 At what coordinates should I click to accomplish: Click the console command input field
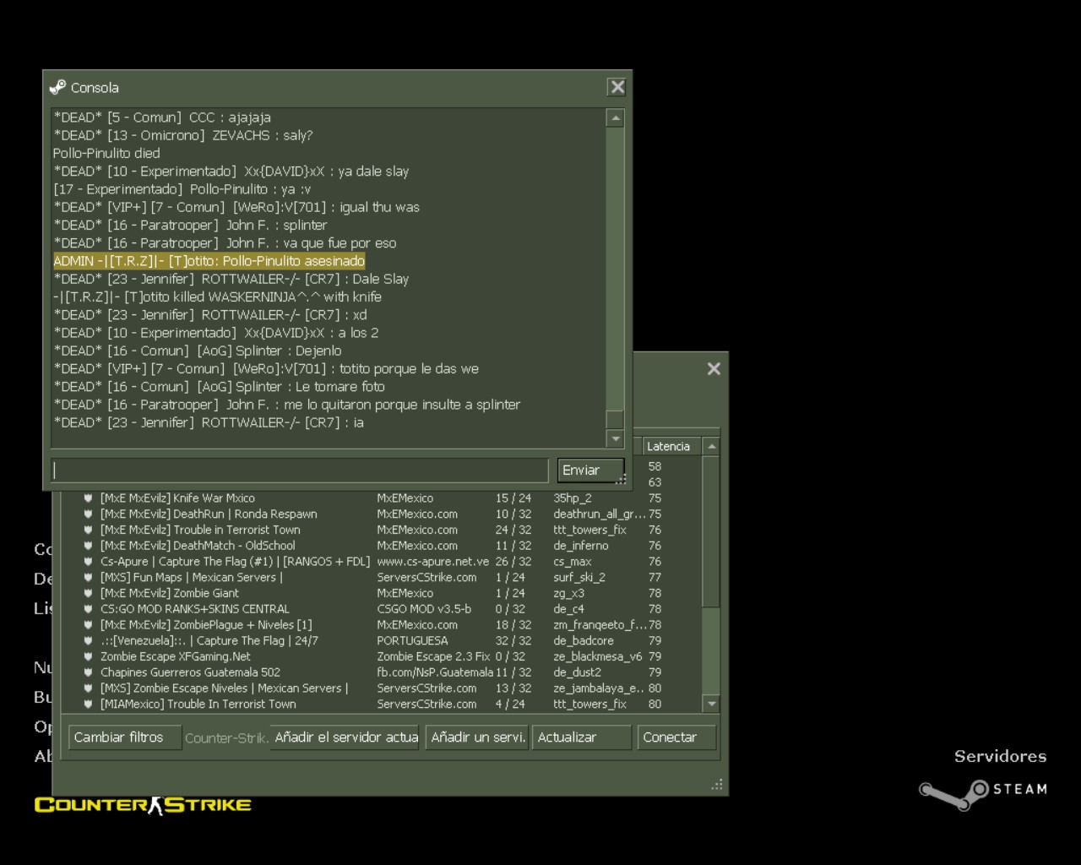coord(300,471)
